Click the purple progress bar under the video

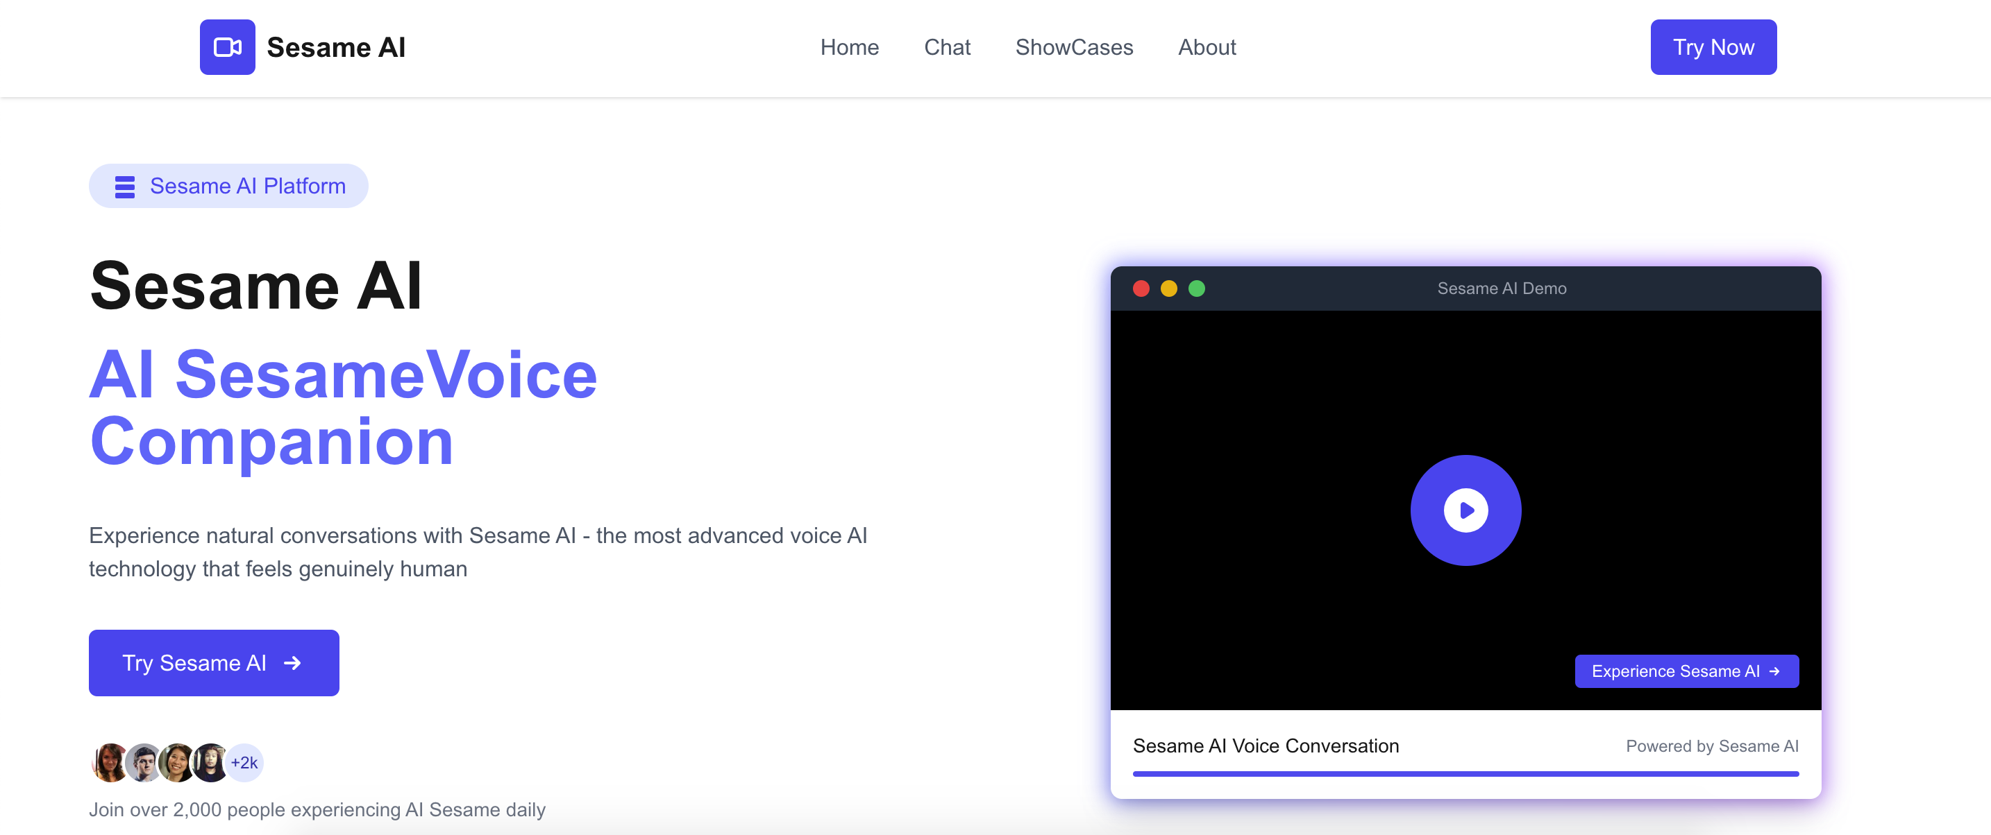pyautogui.click(x=1465, y=773)
